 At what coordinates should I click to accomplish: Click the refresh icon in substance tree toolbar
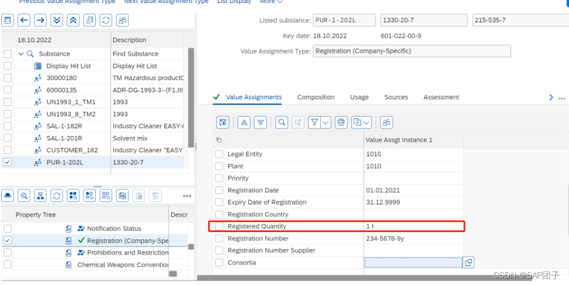[x=106, y=20]
